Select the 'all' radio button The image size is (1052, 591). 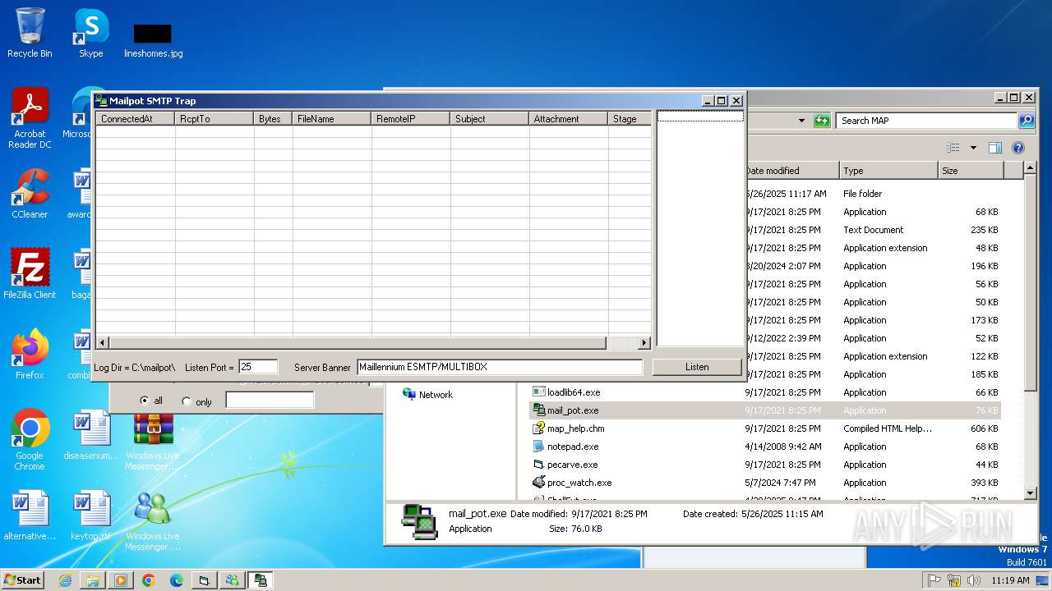point(145,401)
